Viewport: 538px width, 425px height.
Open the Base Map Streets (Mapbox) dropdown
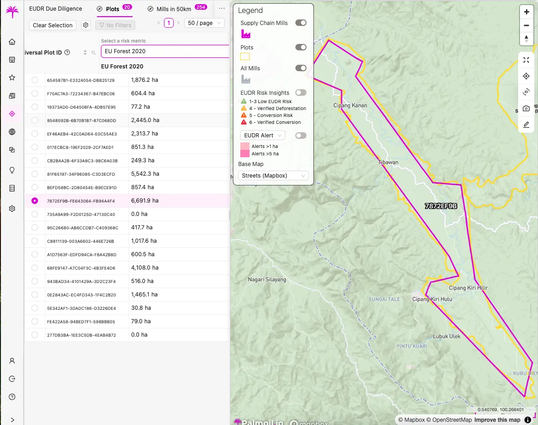click(x=273, y=176)
